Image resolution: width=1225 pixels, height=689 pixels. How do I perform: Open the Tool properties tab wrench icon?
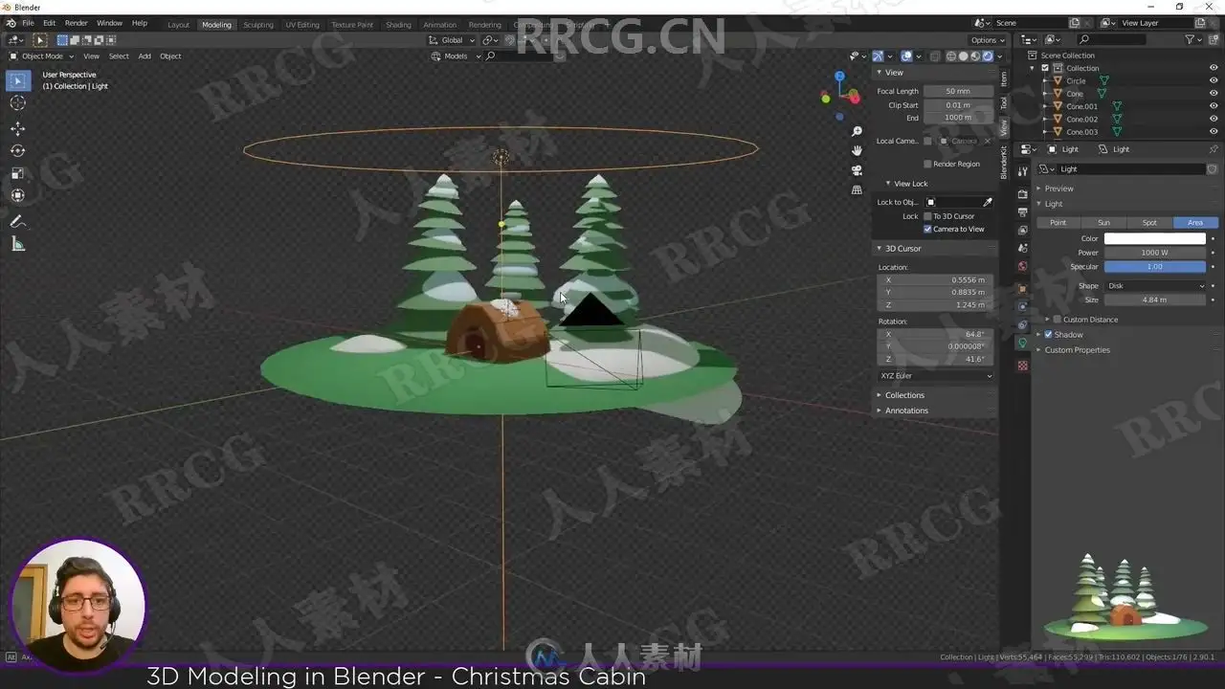click(x=1022, y=171)
